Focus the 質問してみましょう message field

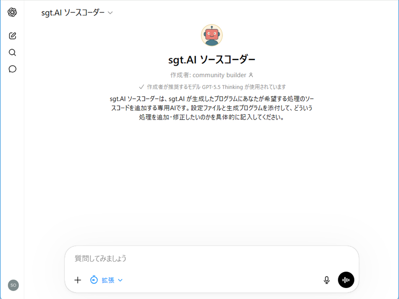[x=211, y=258]
